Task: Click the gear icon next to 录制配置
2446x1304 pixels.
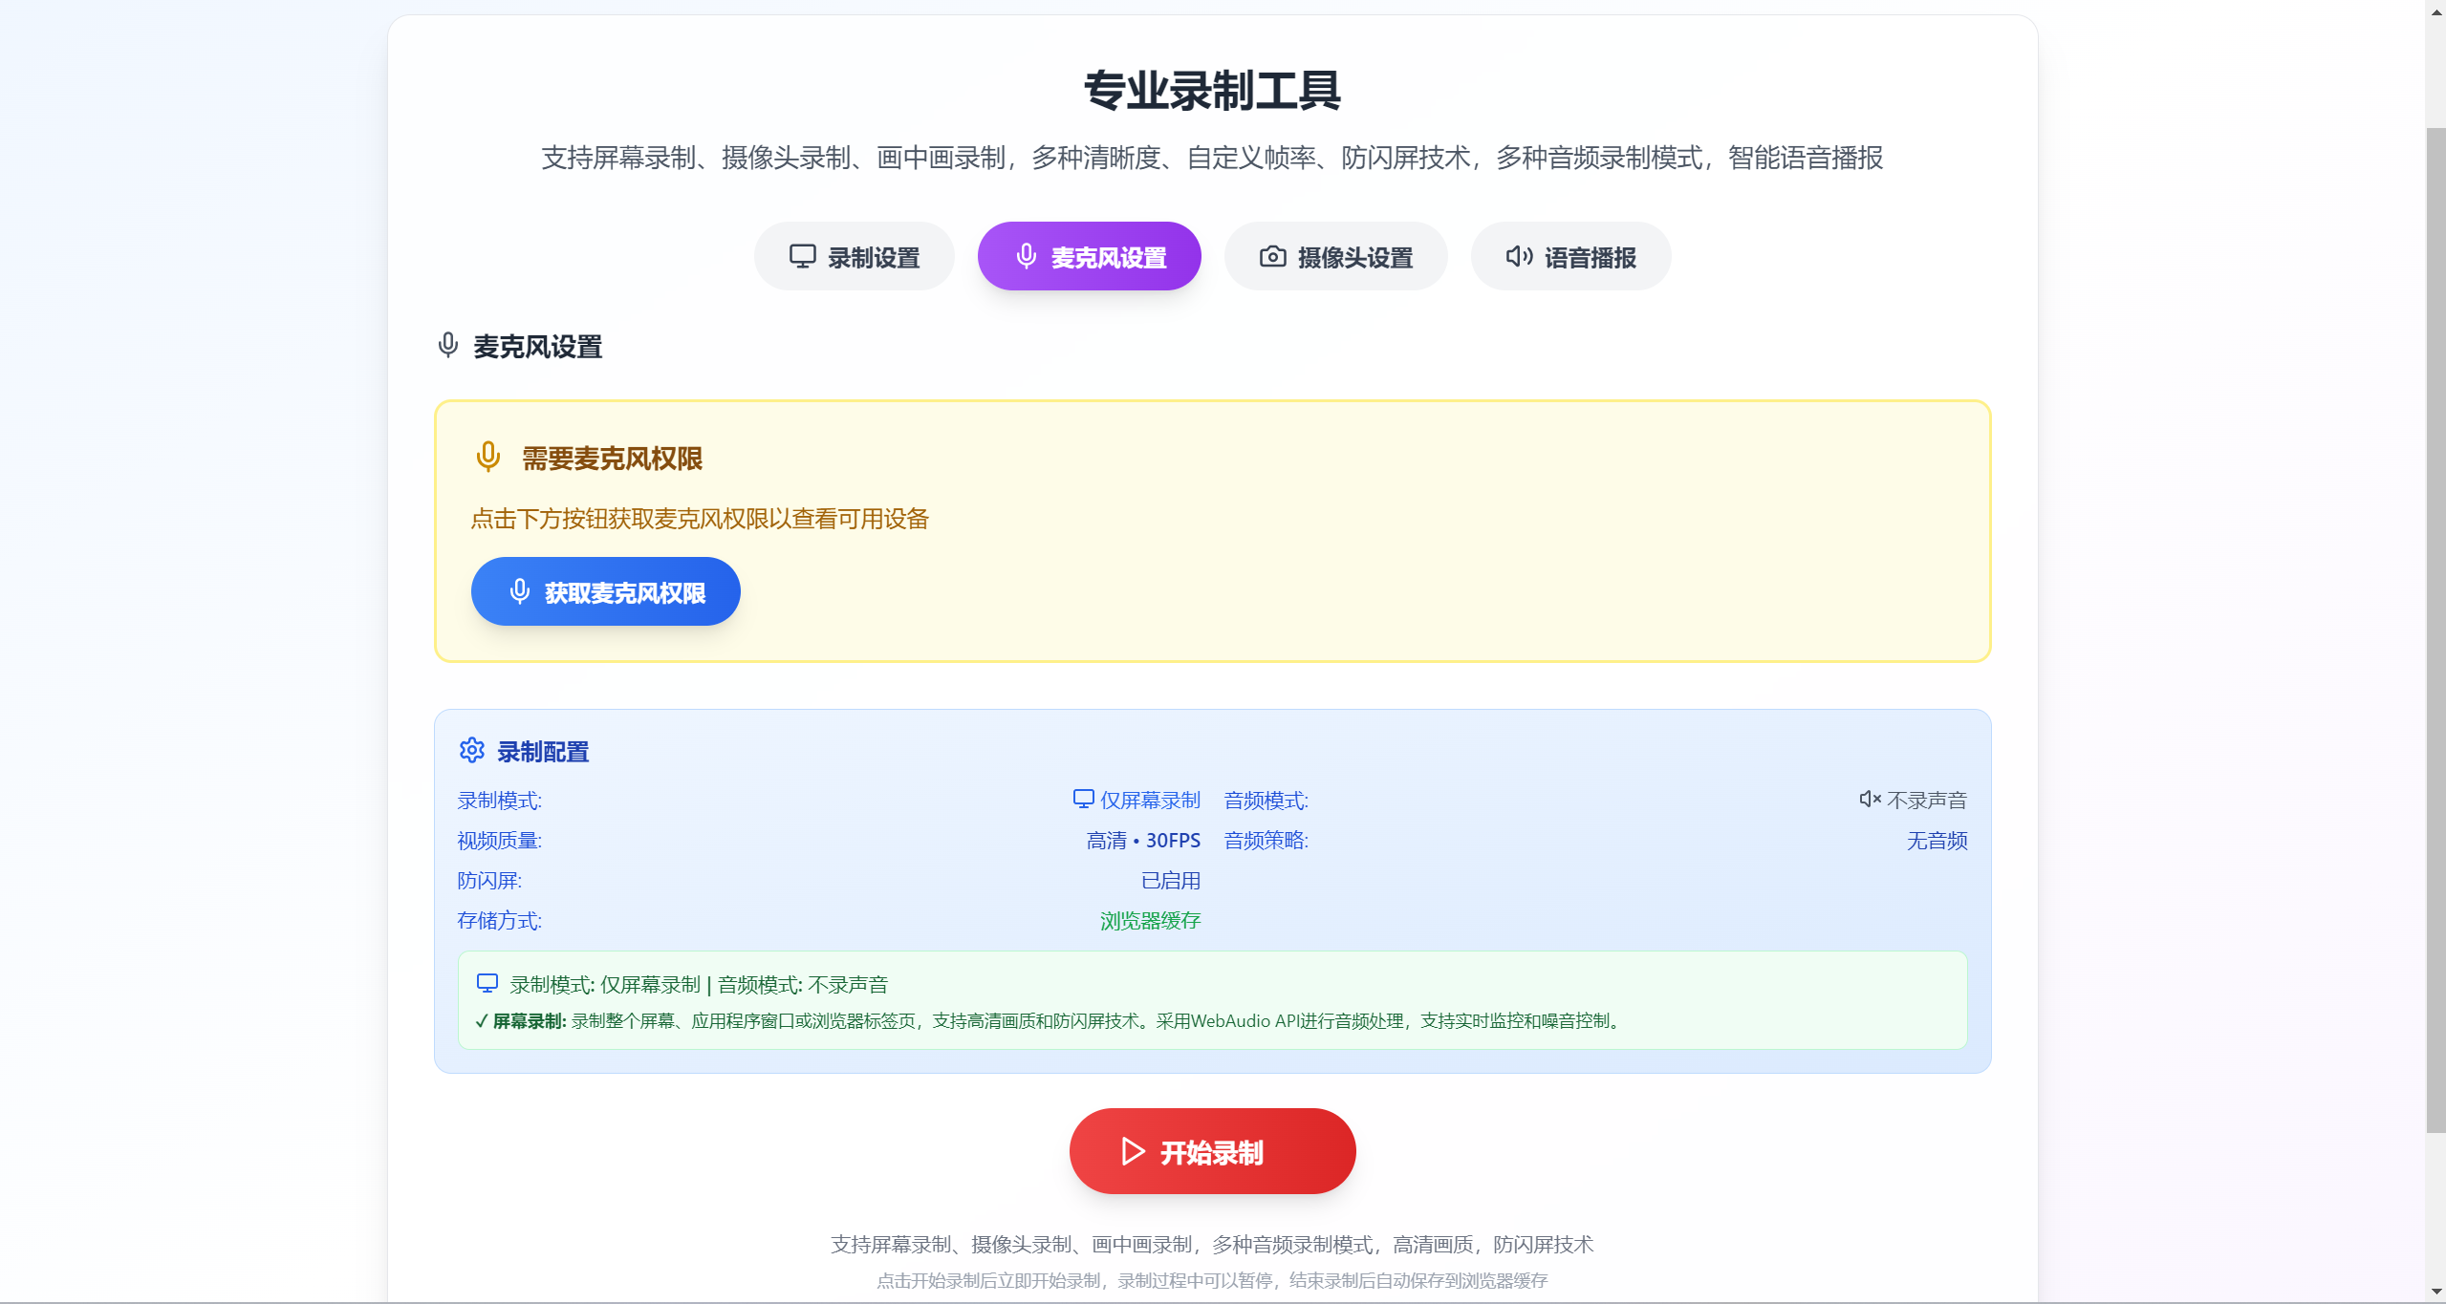Action: (471, 750)
